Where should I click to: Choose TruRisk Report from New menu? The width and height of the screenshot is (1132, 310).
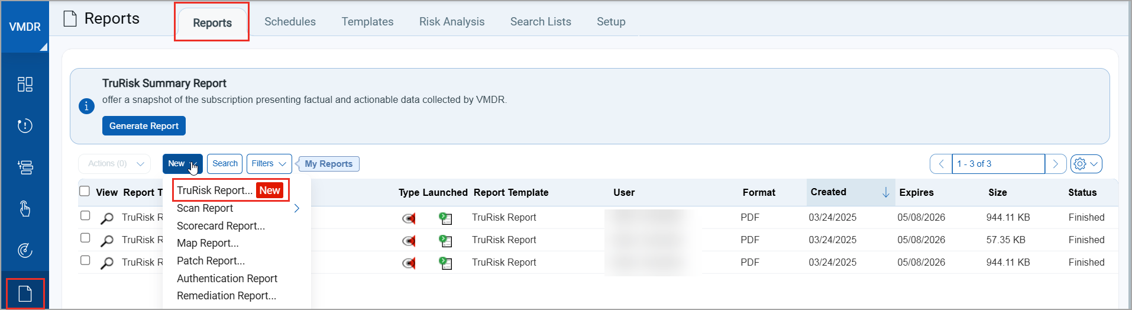[215, 190]
